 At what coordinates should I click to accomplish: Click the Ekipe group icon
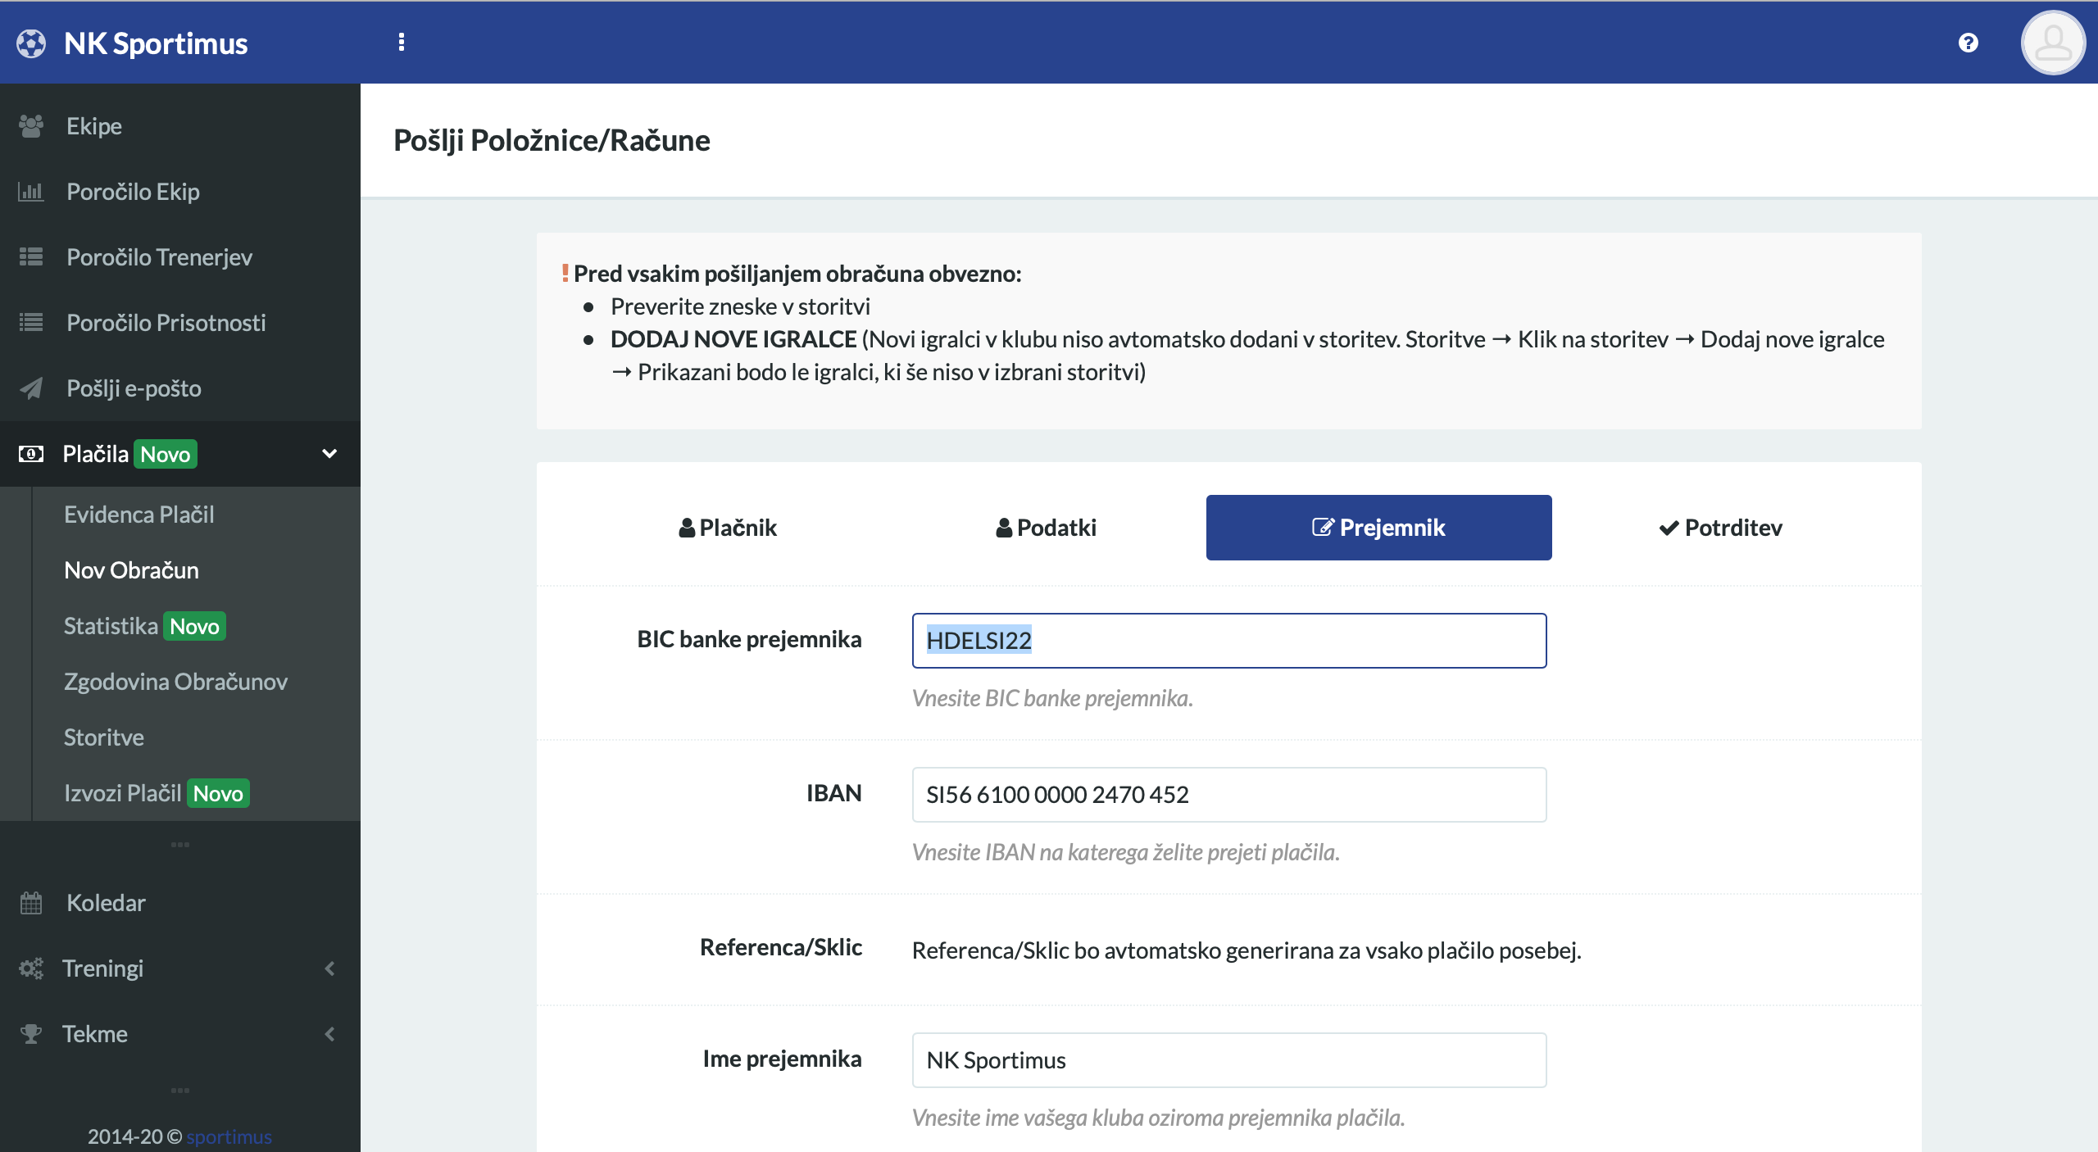tap(31, 126)
